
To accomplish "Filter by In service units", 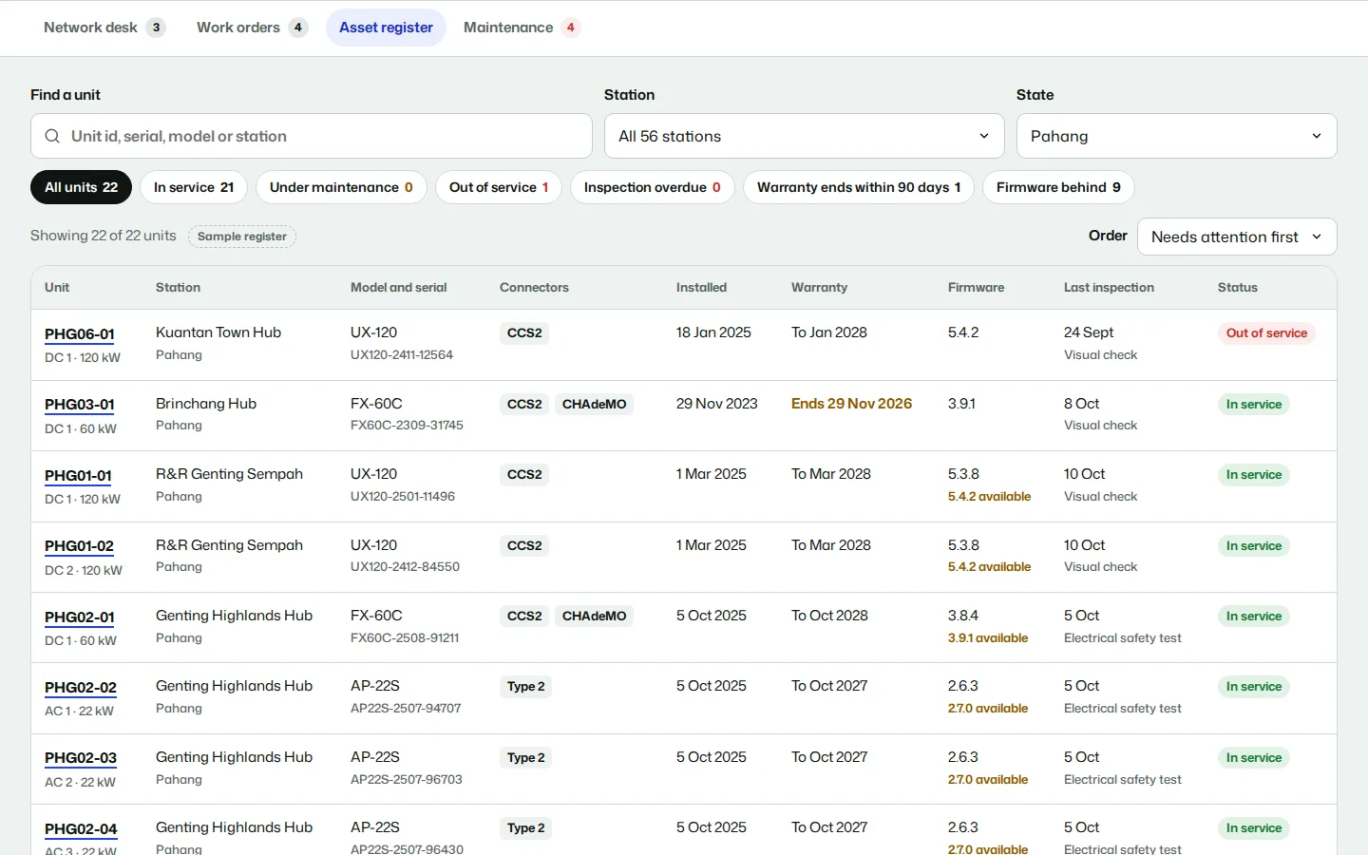I will coord(194,187).
